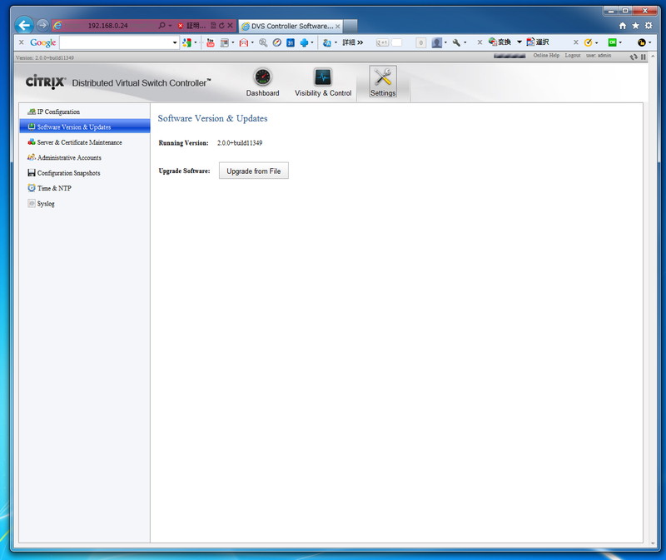
Task: Select Software Version & Updates sidebar item
Action: click(85, 126)
